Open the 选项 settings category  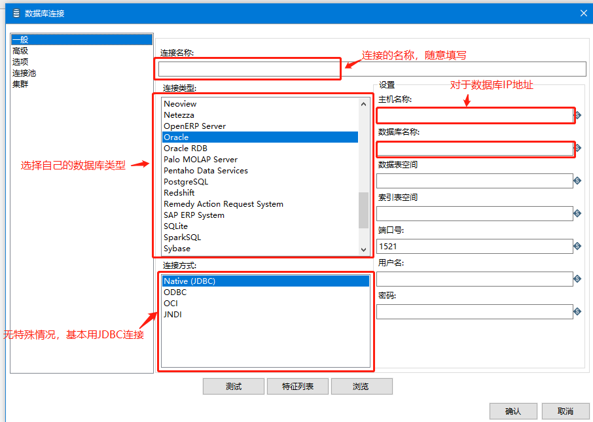[x=82, y=62]
